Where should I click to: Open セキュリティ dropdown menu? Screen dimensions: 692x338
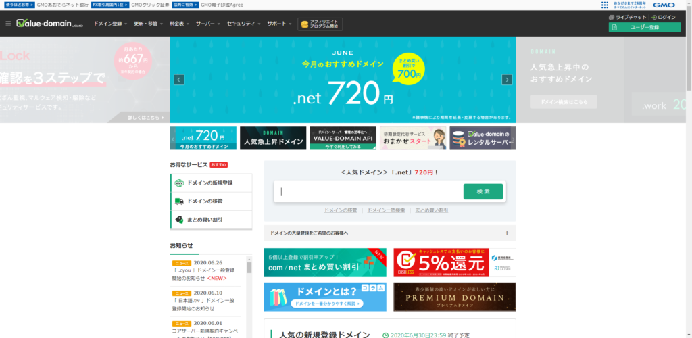point(243,24)
